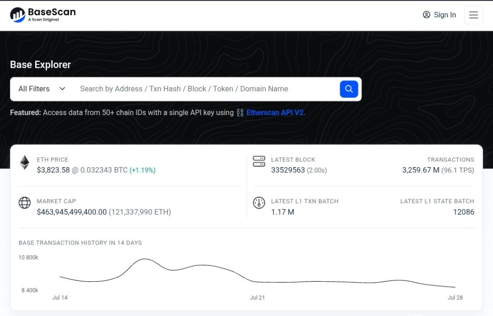Click the blue search magnifier button

coord(349,89)
